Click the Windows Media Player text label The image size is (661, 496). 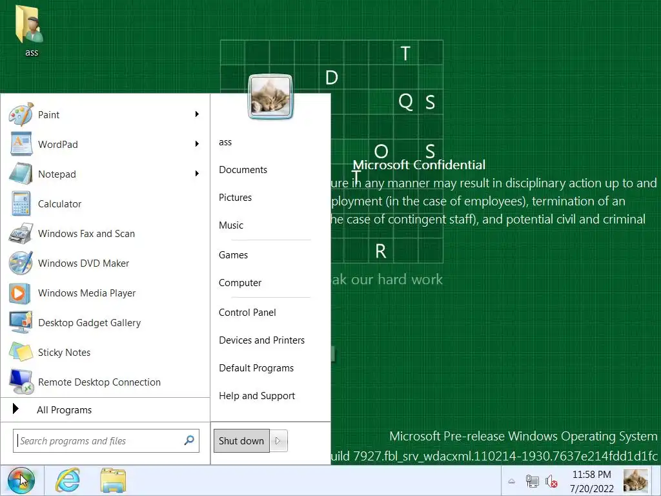coord(87,293)
